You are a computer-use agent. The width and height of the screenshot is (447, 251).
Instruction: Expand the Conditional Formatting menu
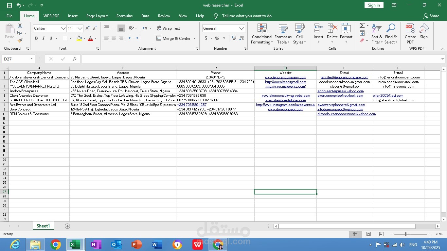pyautogui.click(x=262, y=34)
